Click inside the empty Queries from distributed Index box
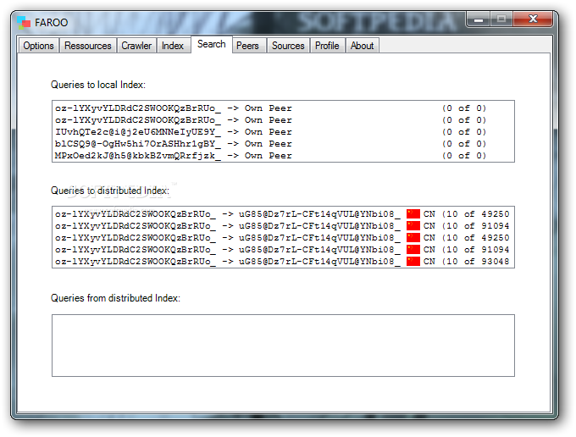This screenshot has height=437, width=576. (x=283, y=346)
